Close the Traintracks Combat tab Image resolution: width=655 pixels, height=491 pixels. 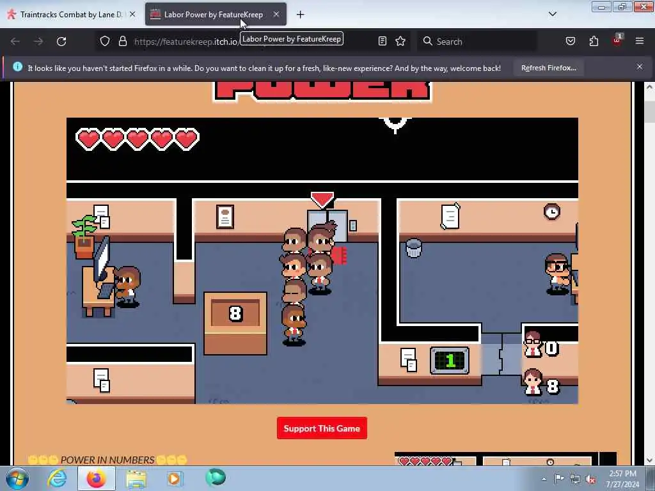coord(132,14)
